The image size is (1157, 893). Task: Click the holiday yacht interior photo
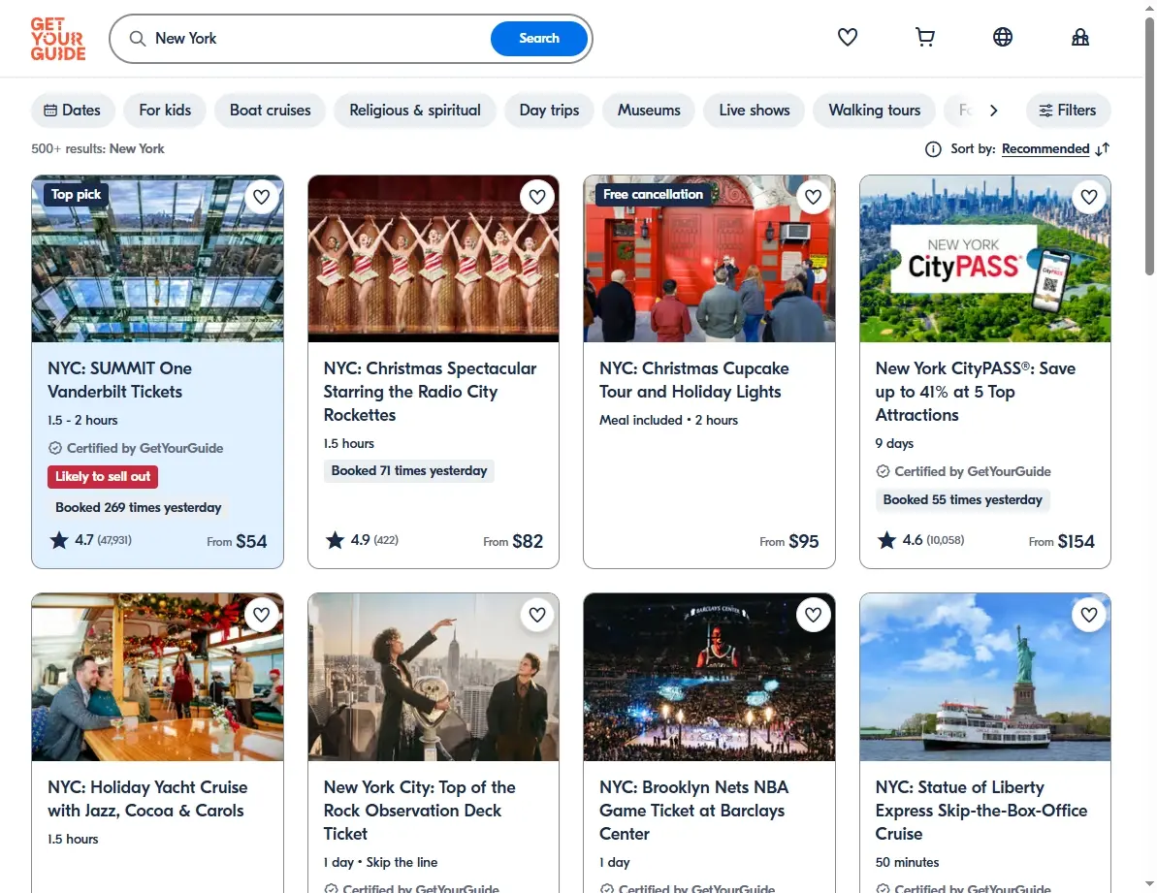point(157,677)
